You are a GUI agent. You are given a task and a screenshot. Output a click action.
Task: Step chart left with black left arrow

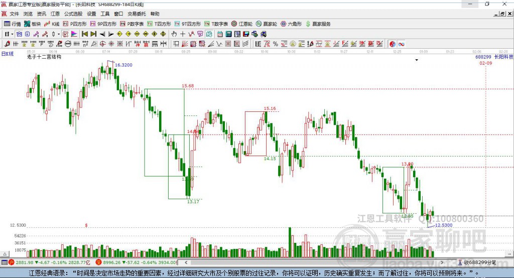pyautogui.click(x=102, y=34)
